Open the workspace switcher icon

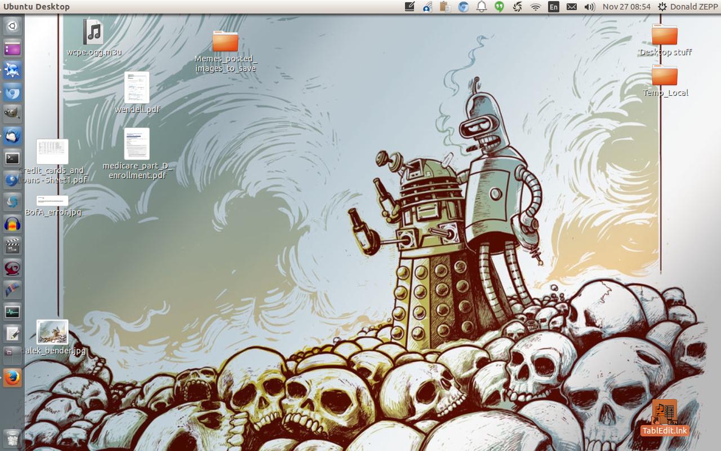[x=12, y=356]
